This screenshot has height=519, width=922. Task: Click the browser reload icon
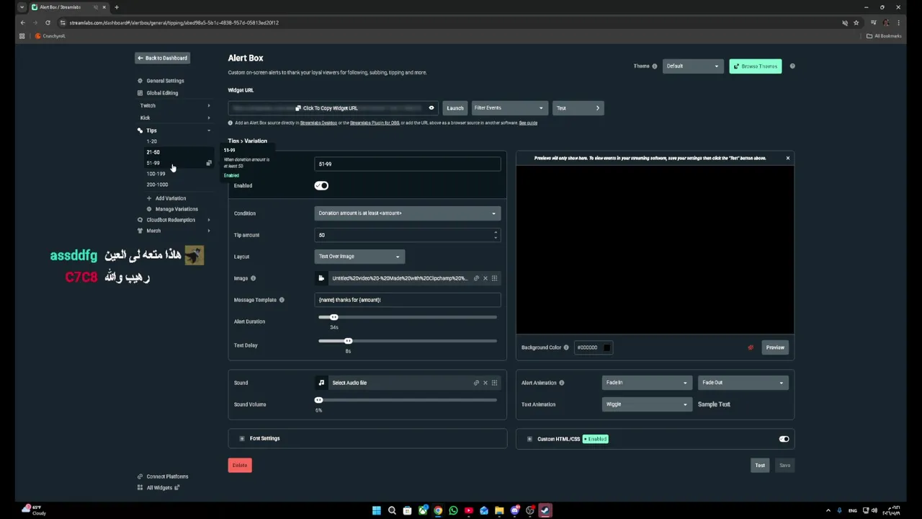(x=48, y=22)
